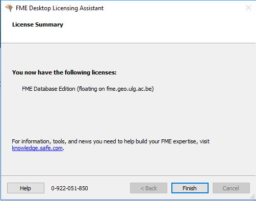Click the grayed Cancel button
Image resolution: width=256 pixels, height=201 pixels.
pyautogui.click(x=231, y=188)
